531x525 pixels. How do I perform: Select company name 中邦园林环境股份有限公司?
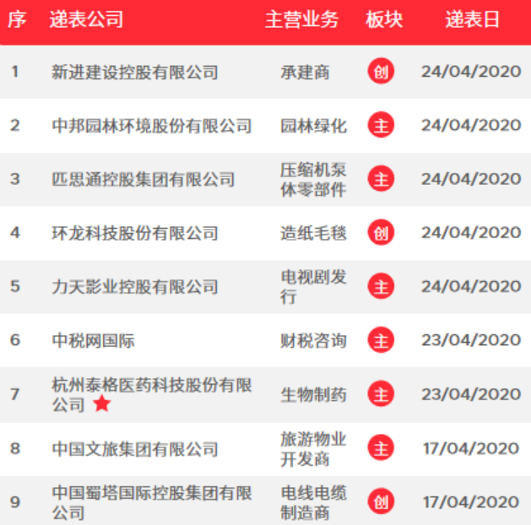click(x=152, y=126)
